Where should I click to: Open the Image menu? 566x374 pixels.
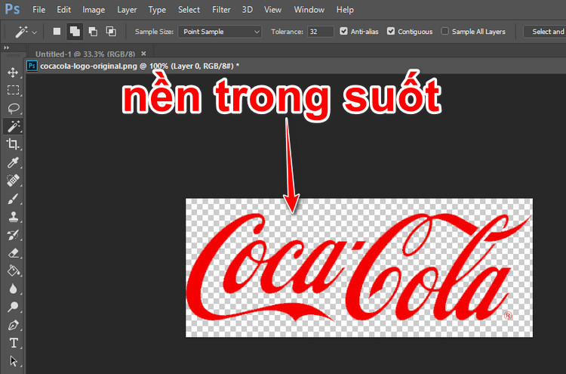click(94, 10)
